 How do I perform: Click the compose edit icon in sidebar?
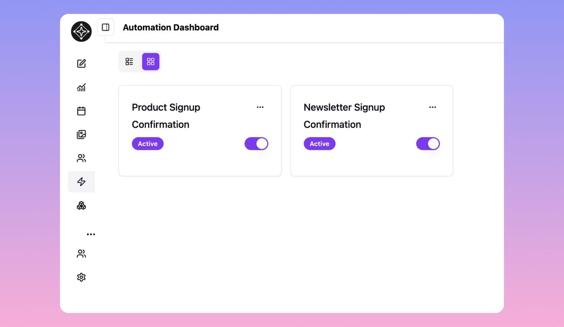(81, 63)
